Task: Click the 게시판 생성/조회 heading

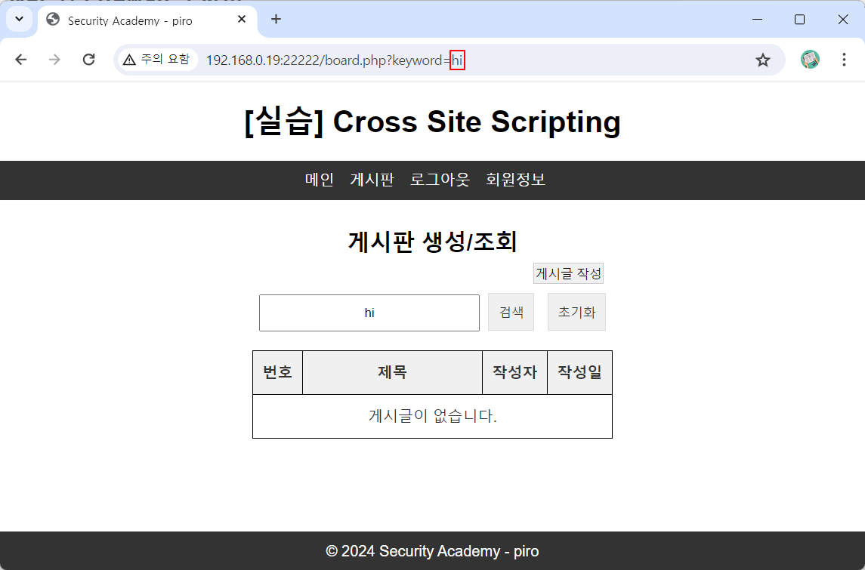Action: pos(432,242)
